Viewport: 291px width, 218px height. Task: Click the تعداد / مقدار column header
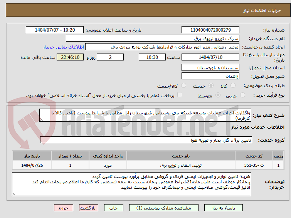point(70,156)
